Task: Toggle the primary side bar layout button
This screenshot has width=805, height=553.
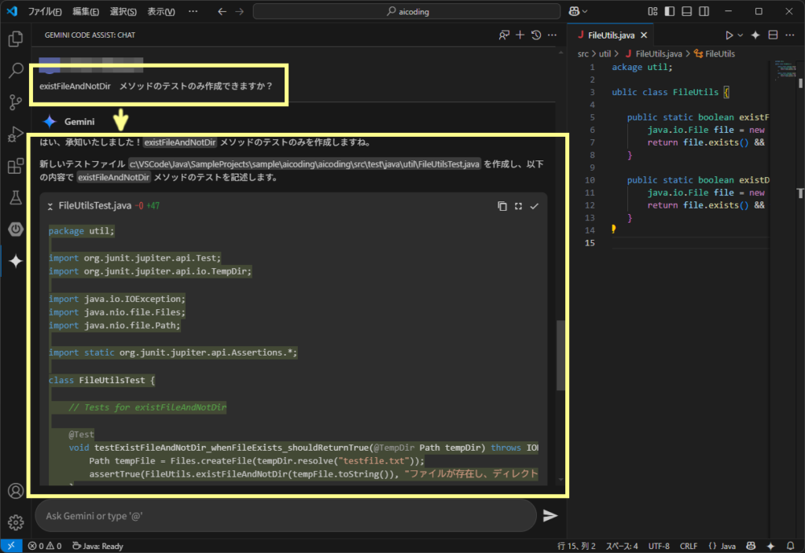Action: tap(670, 11)
